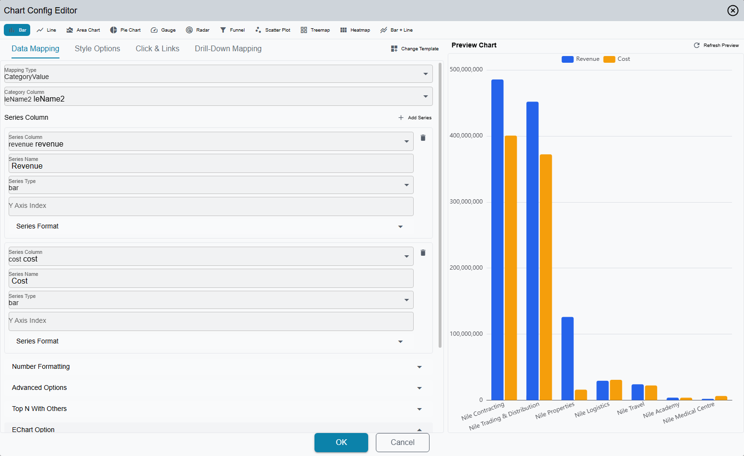This screenshot has height=456, width=744.
Task: Select the Treemap chart type
Action: (x=315, y=30)
